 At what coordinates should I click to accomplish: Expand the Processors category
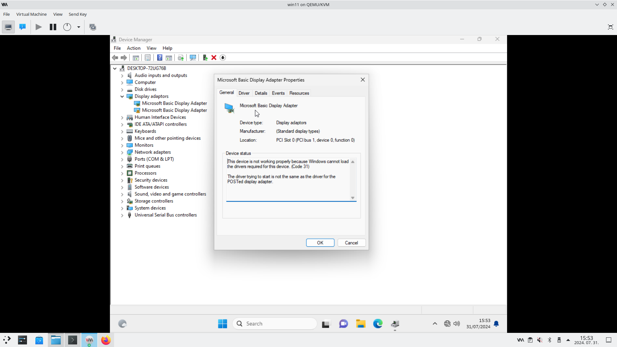pos(122,173)
